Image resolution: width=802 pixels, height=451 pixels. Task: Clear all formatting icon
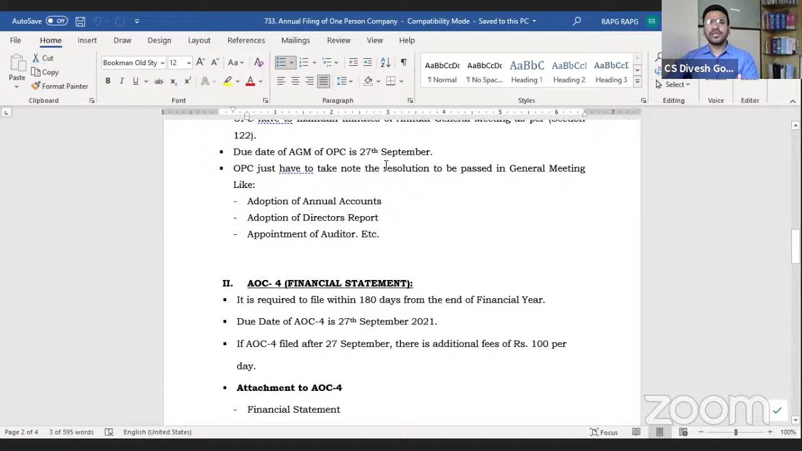(259, 62)
